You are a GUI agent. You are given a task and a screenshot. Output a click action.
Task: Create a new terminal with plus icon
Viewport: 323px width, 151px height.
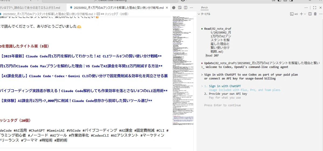(301, 14)
